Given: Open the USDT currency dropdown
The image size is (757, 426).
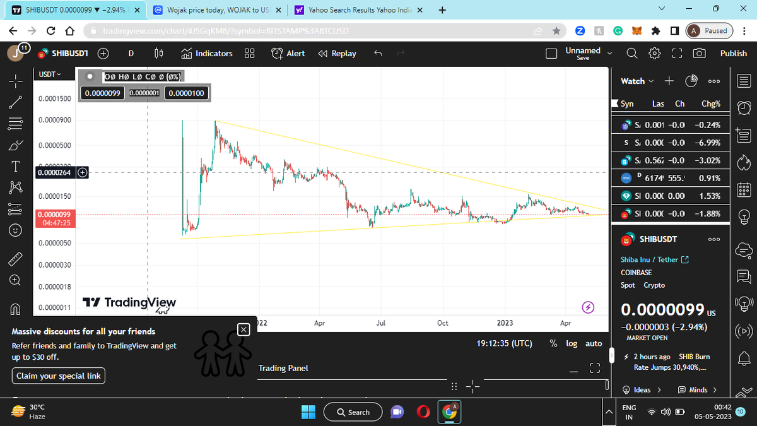Looking at the screenshot, I should tap(50, 74).
